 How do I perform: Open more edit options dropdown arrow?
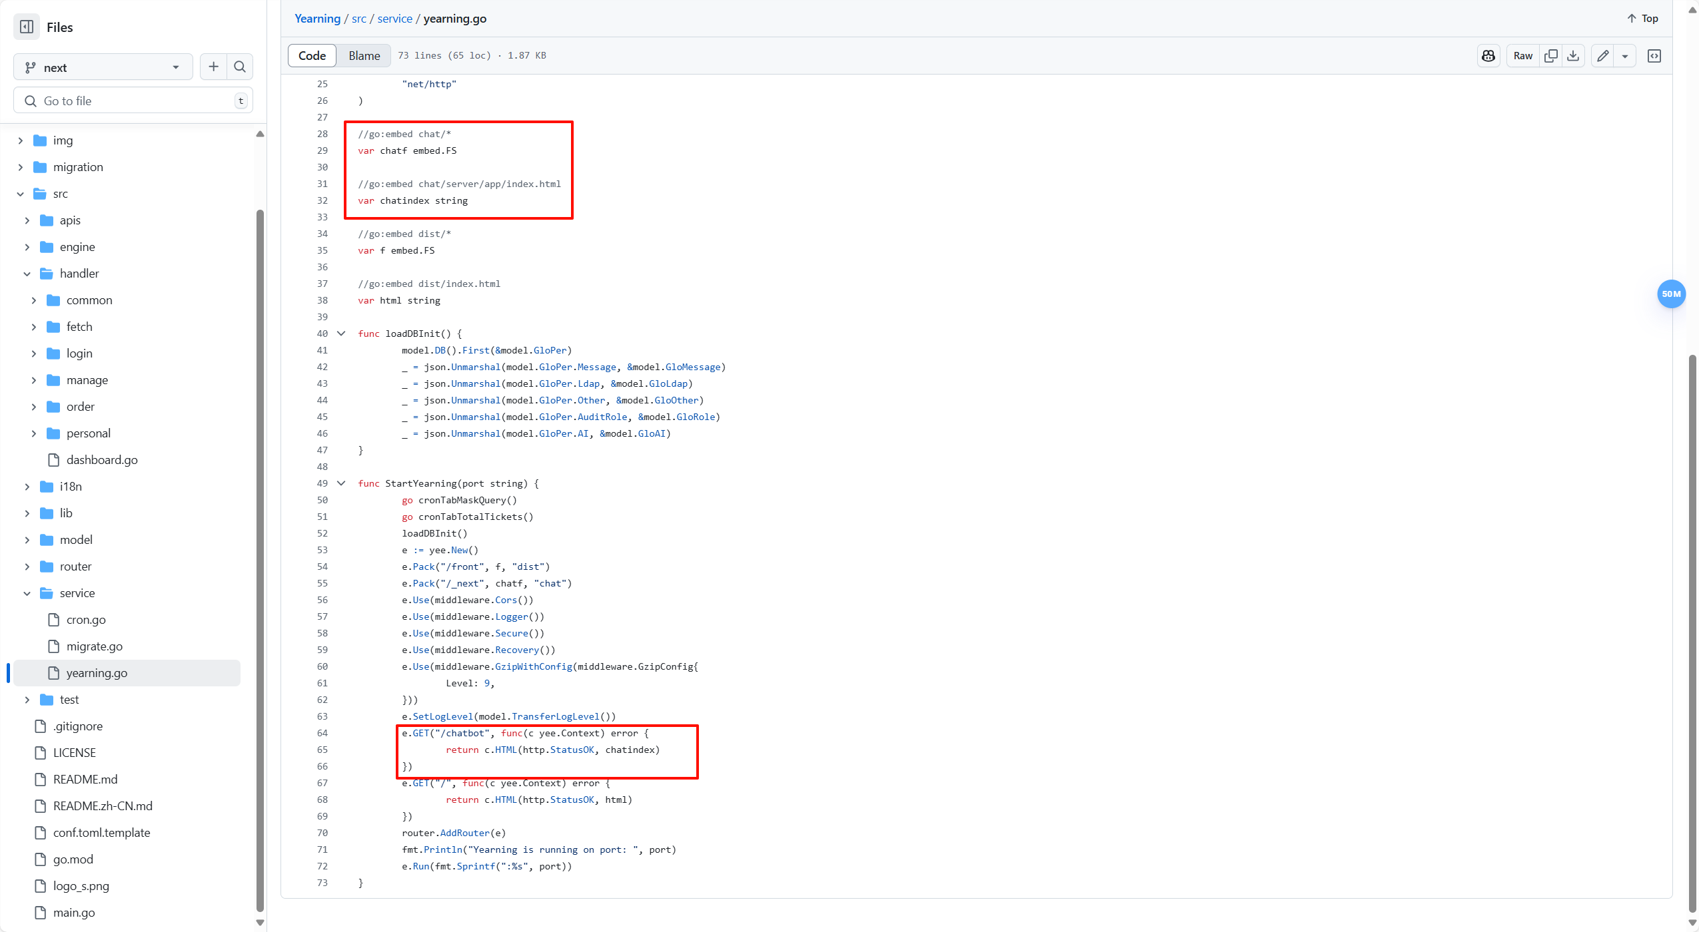pyautogui.click(x=1625, y=56)
